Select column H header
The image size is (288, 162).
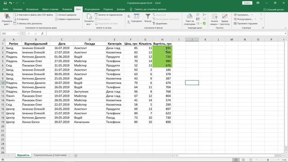162,39
